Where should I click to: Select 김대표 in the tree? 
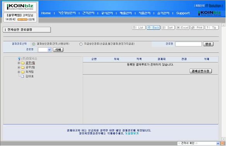click(29, 76)
